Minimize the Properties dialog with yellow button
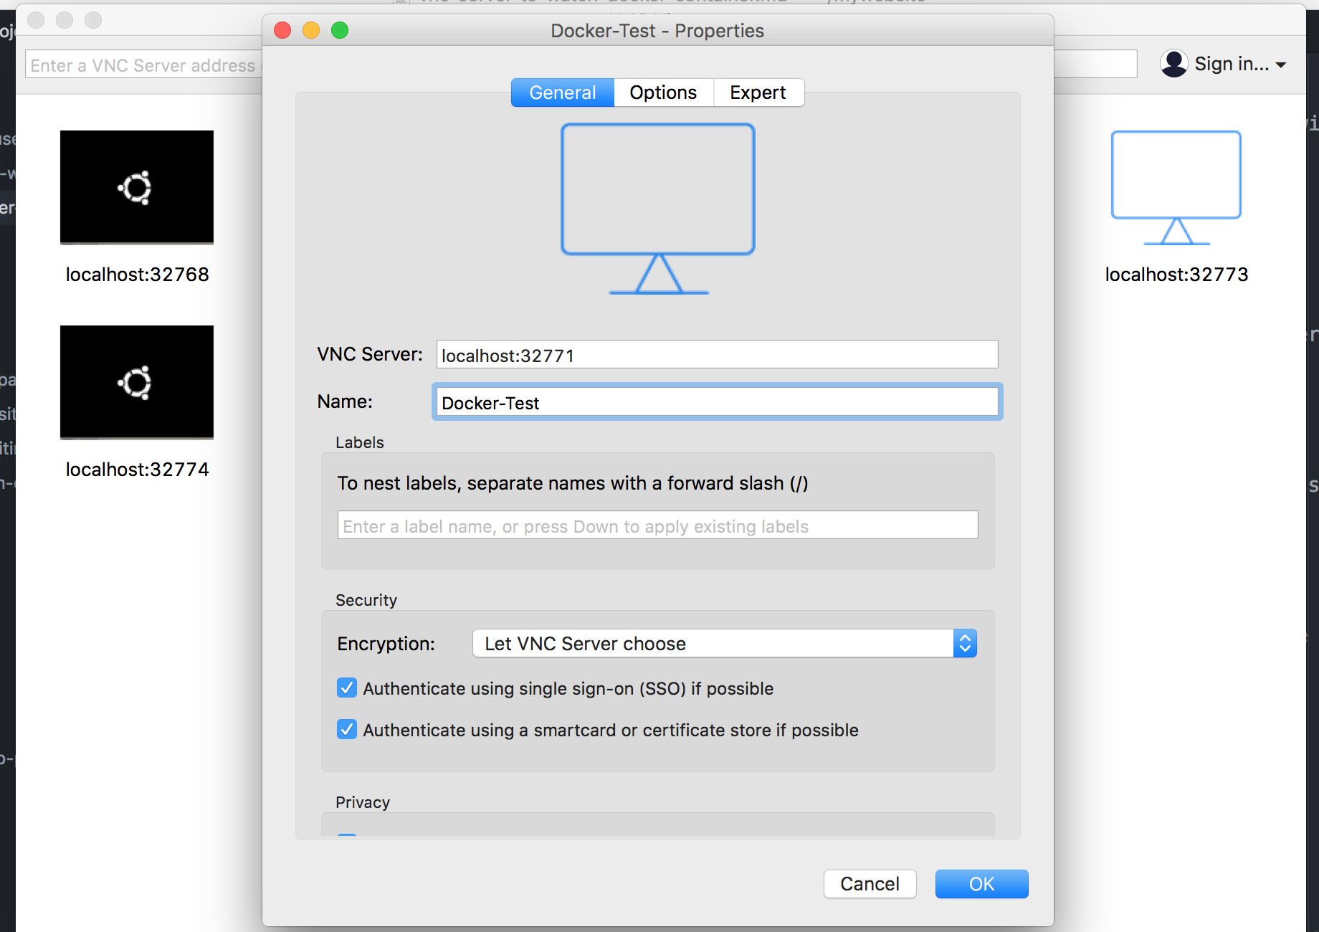This screenshot has height=932, width=1319. coord(311,30)
